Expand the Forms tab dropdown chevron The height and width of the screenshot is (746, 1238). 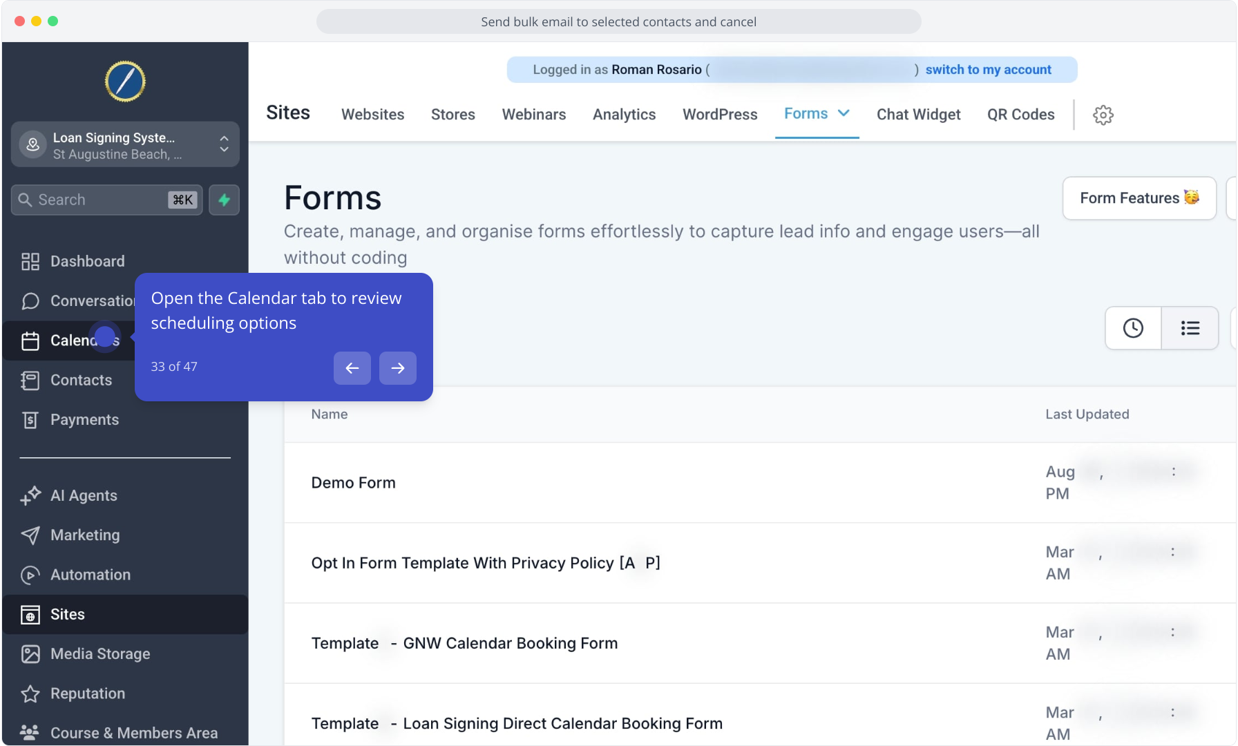pos(844,113)
